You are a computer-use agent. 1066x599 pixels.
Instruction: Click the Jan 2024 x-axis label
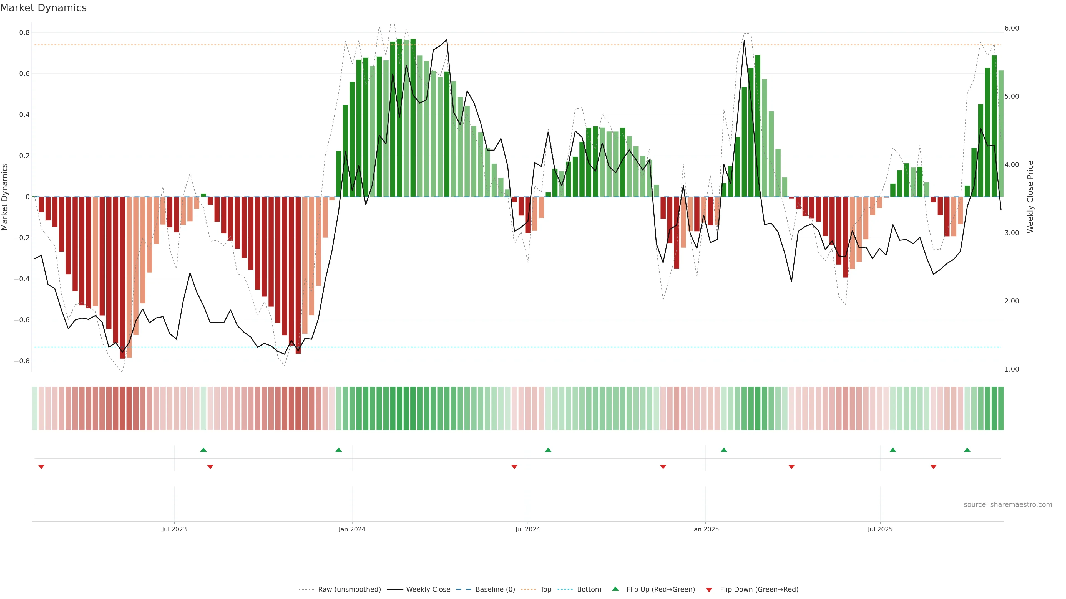[x=352, y=529]
